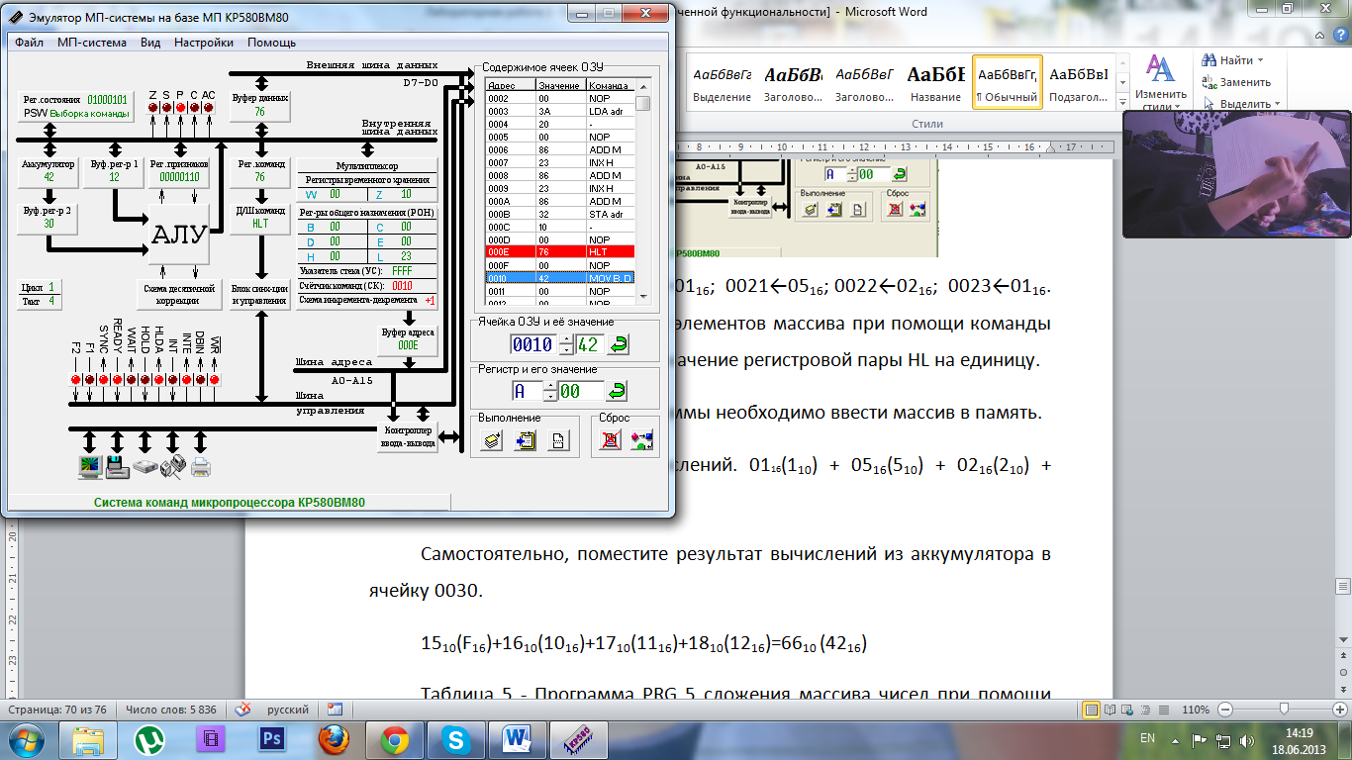1352x760 pixels.
Task: Open Настройки menu
Action: [204, 43]
